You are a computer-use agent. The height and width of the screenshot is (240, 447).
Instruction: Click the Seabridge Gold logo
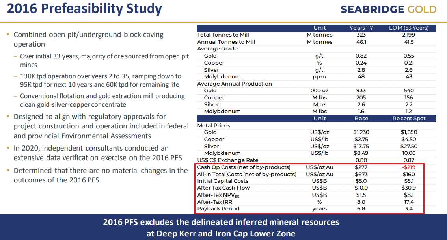(389, 9)
